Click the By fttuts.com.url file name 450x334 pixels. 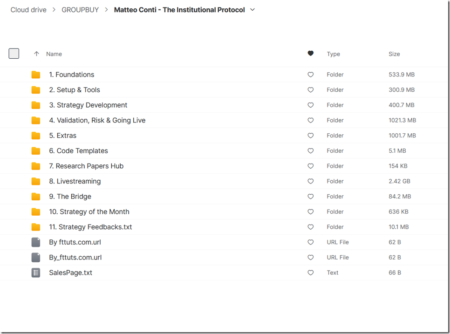point(75,242)
